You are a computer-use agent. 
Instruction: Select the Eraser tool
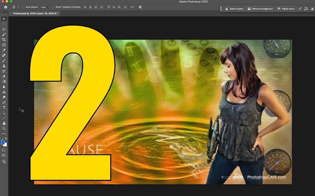(4, 76)
